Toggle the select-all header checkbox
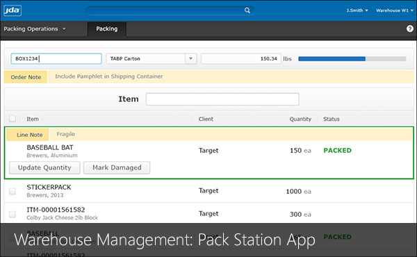The width and height of the screenshot is (417, 257). (13, 119)
